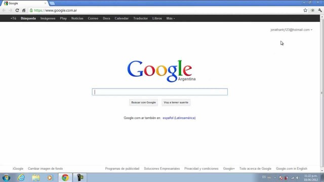Image resolution: width=324 pixels, height=182 pixels.
Task: Click Cambiar imagen de fondo
Action: (x=45, y=168)
